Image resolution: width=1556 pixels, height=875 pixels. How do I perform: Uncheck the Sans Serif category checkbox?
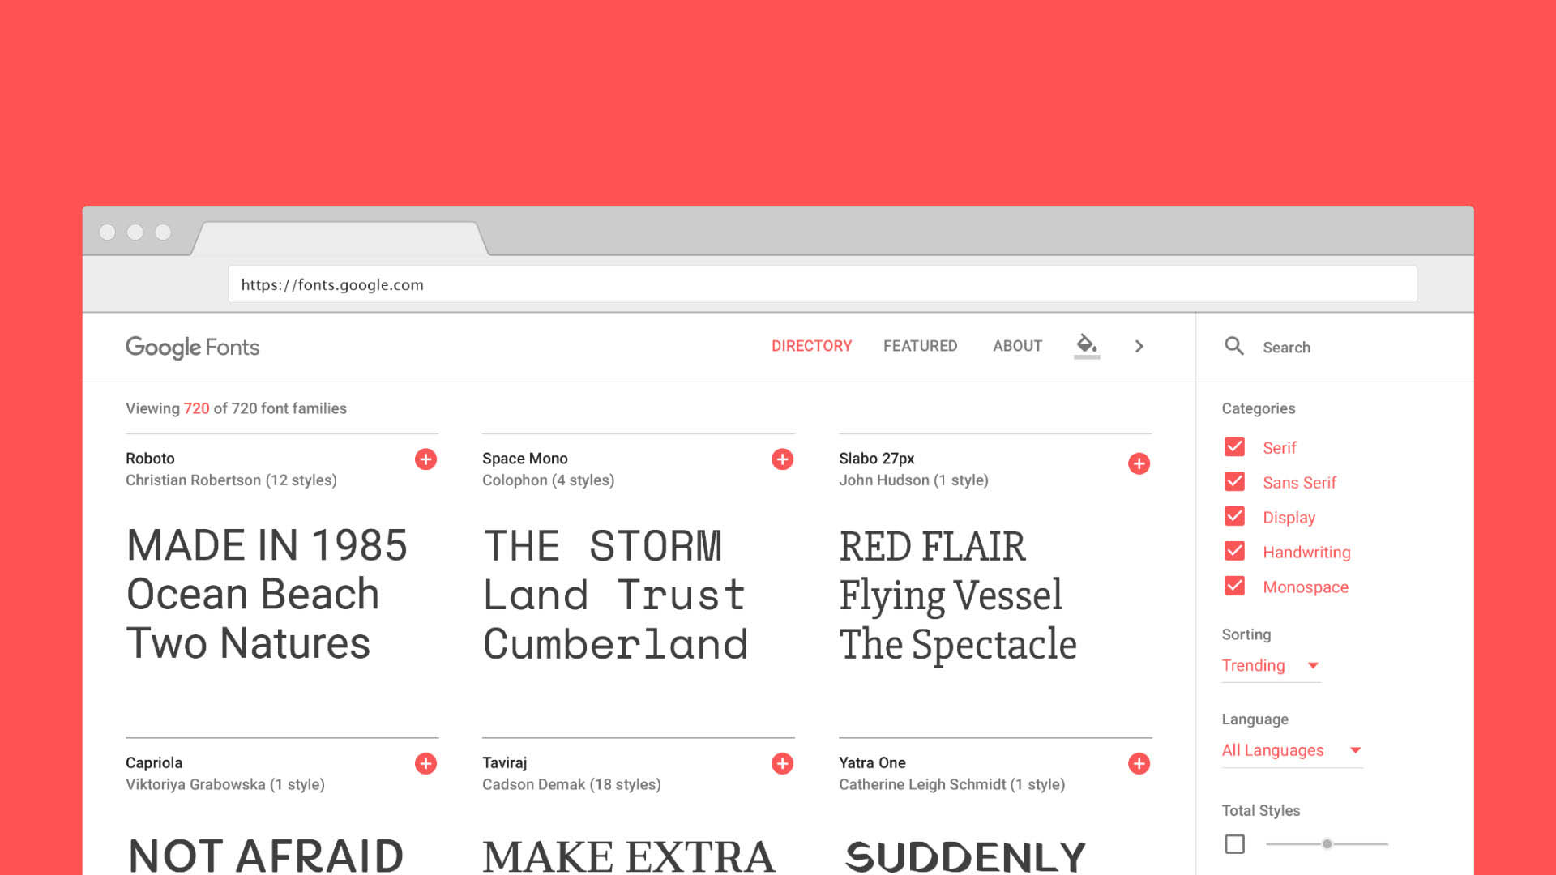click(1234, 481)
